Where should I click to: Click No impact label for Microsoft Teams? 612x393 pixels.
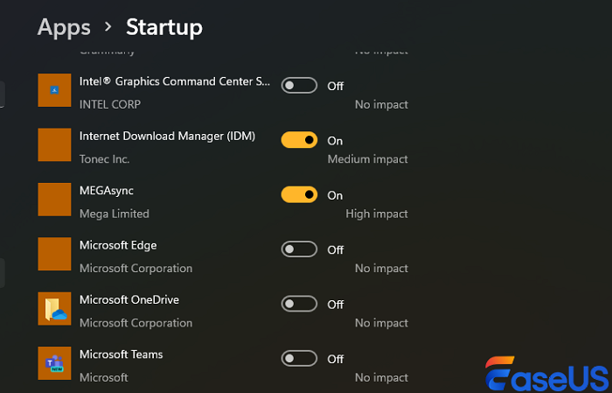[381, 378]
